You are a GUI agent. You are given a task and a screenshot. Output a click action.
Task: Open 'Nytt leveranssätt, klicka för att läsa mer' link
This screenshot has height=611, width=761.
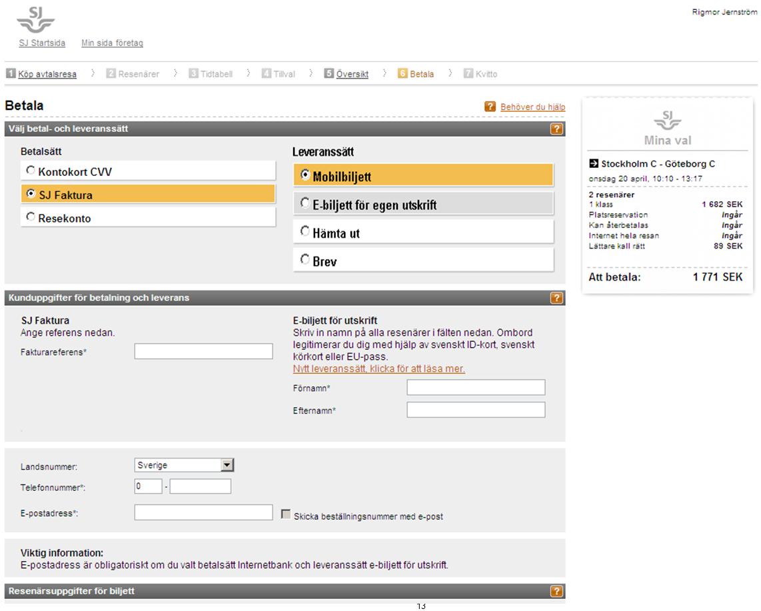(x=379, y=369)
